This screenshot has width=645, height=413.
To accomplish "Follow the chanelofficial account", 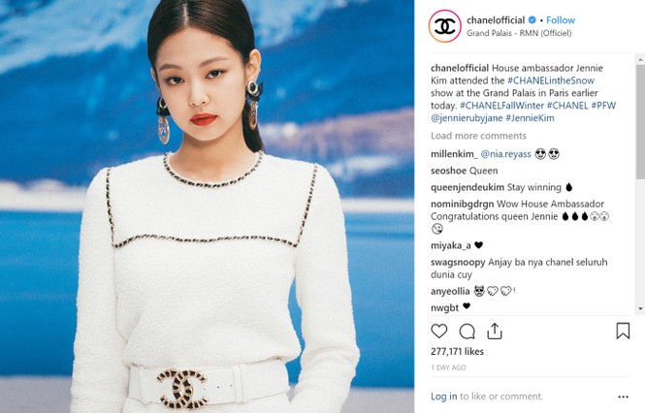I will point(561,19).
